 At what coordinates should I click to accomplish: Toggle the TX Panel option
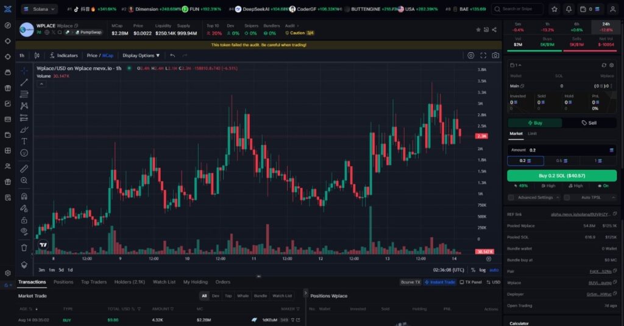[470, 282]
